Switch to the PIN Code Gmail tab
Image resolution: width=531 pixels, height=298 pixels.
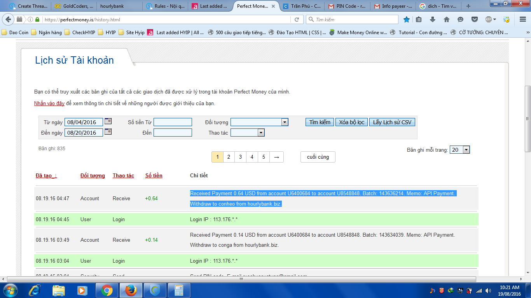click(348, 6)
